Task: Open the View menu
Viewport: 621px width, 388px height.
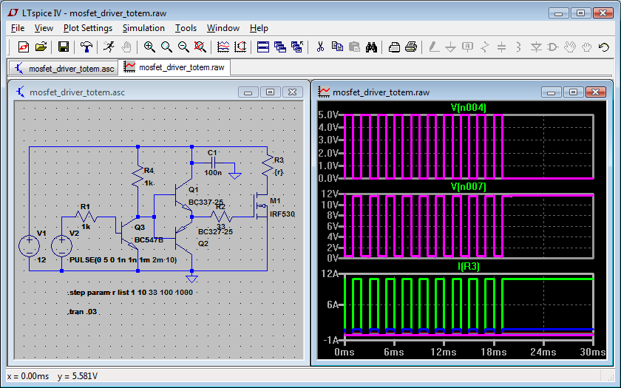Action: (x=44, y=28)
